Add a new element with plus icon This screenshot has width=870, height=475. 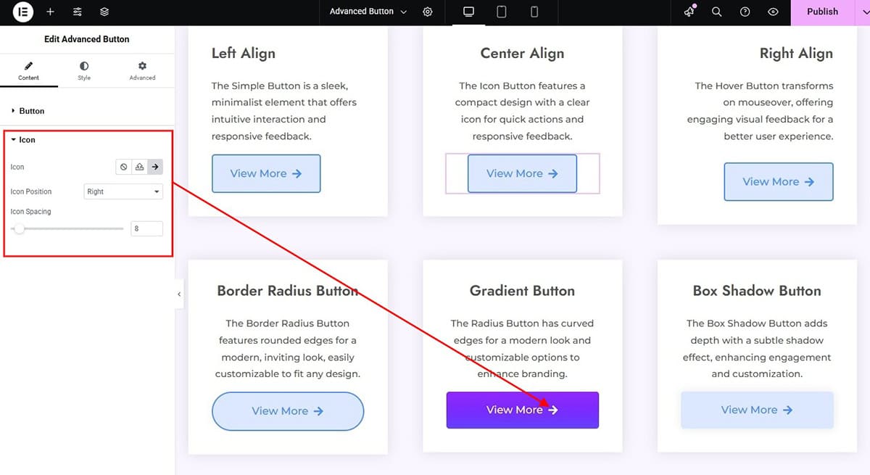tap(50, 12)
